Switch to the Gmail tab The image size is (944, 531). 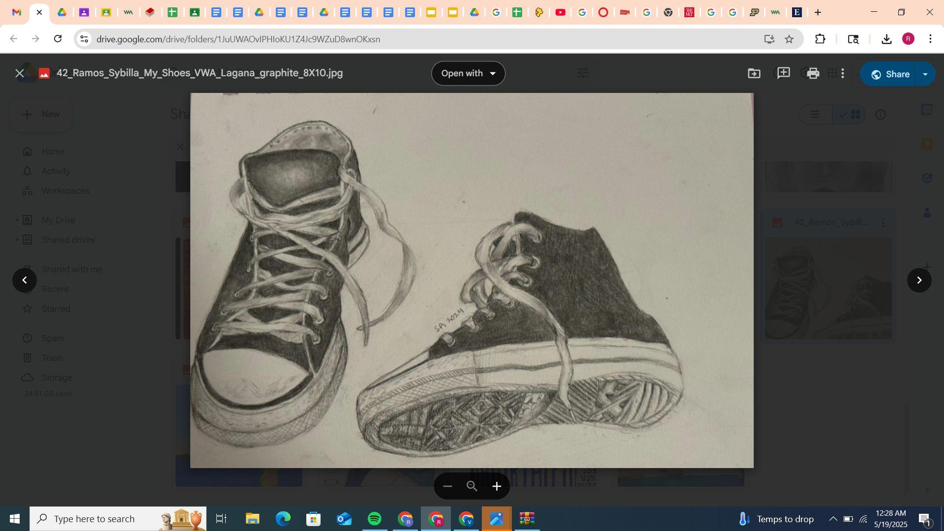coord(17,12)
